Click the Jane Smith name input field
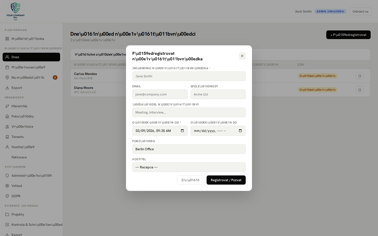 (x=189, y=76)
